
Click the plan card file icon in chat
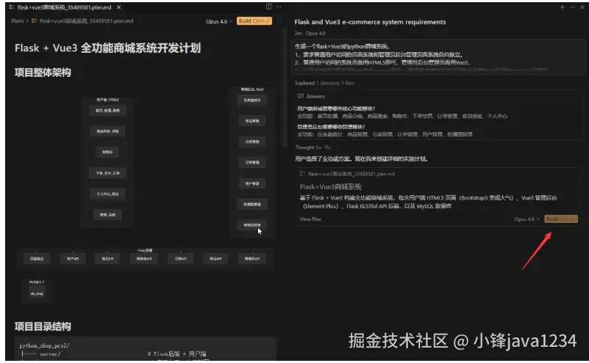(x=302, y=174)
